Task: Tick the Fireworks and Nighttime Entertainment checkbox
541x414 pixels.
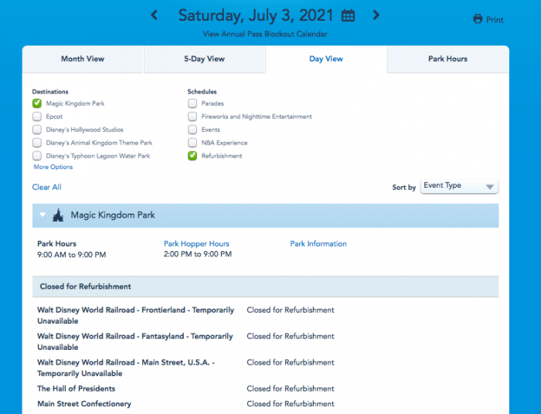Action: coord(192,117)
